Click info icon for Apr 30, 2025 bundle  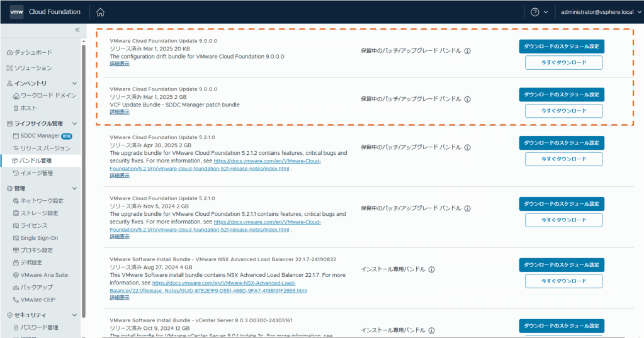coord(467,147)
